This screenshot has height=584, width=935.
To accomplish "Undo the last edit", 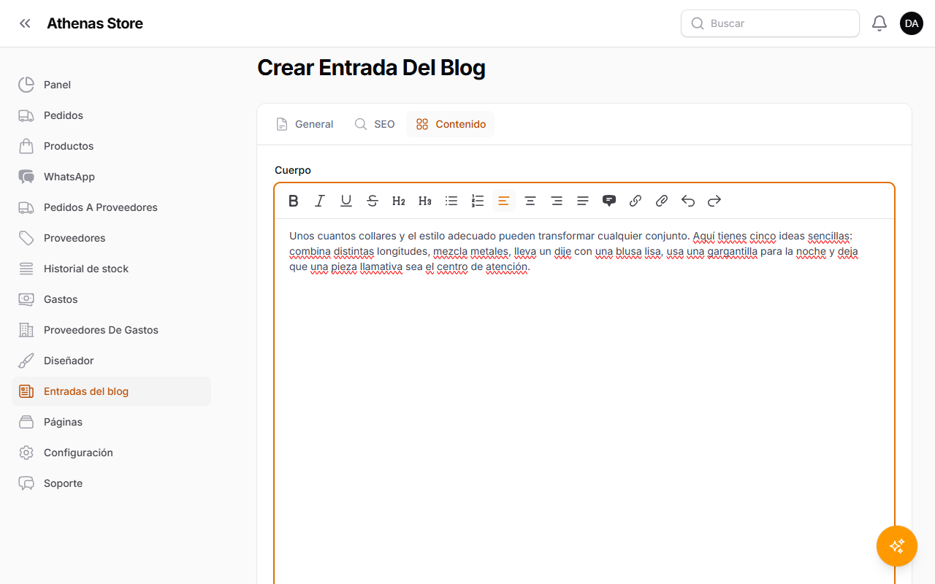I will pyautogui.click(x=688, y=201).
